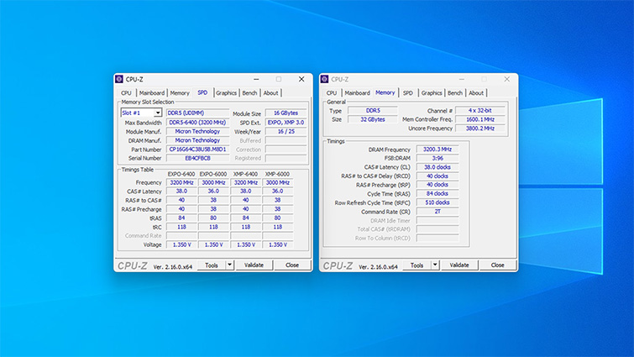Click Cycle Time (tRAS) value 84 clocks
This screenshot has width=634, height=357.
[x=438, y=194]
